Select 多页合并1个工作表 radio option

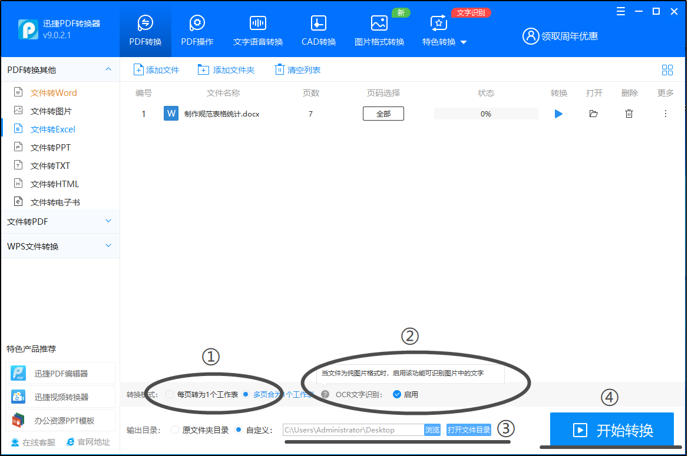point(245,394)
